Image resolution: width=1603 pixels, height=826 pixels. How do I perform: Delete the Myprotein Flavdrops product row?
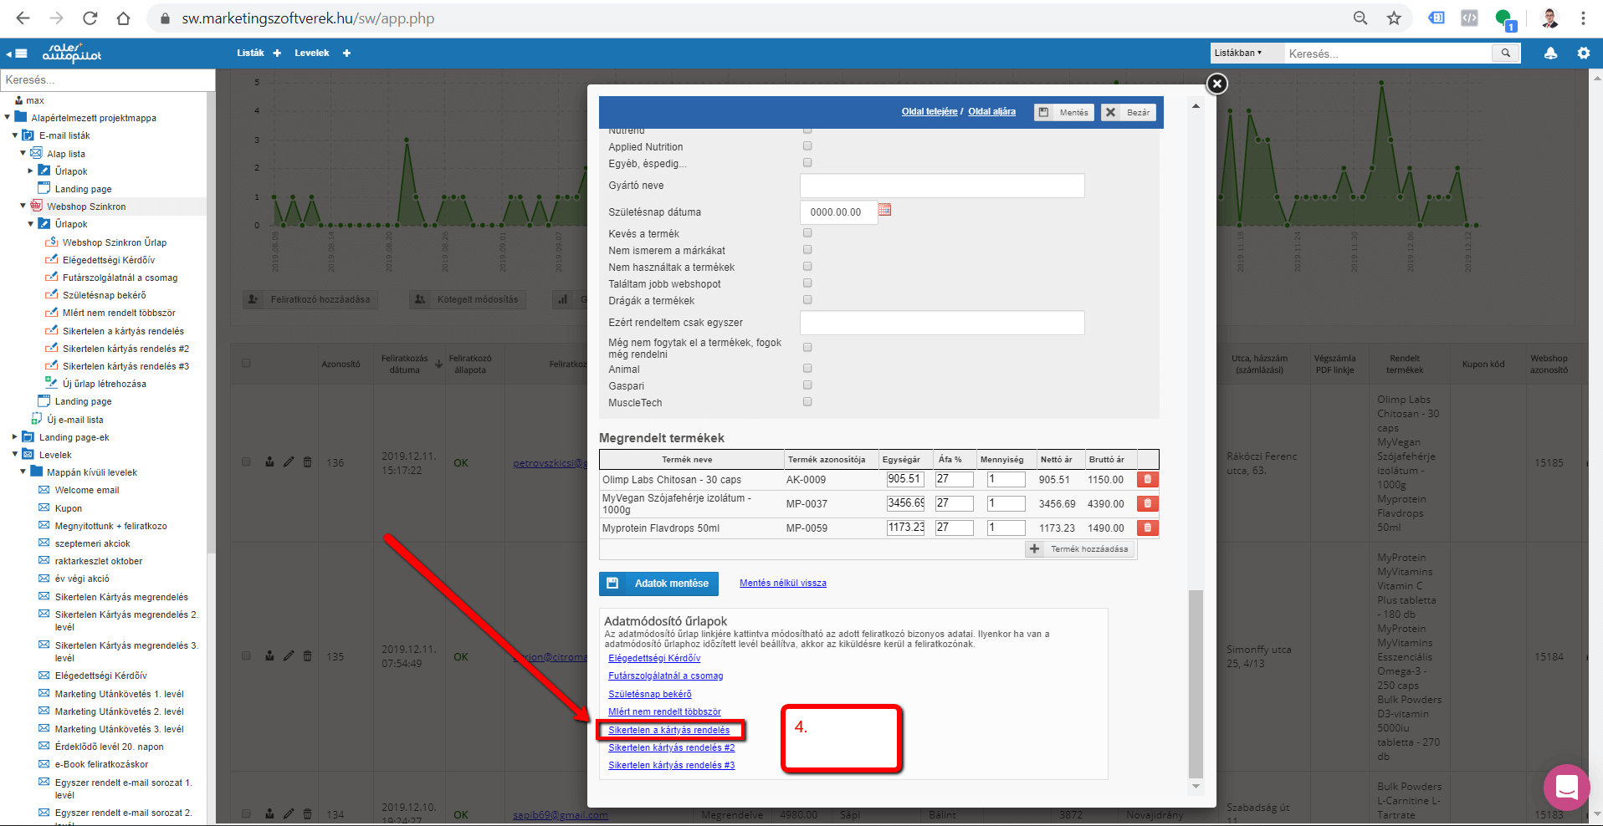1147,528
